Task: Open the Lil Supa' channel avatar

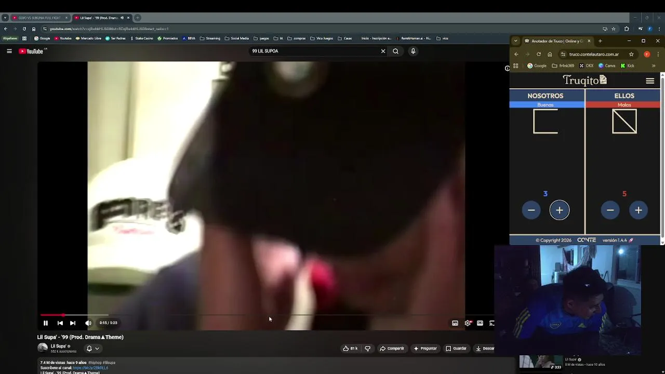Action: point(43,348)
